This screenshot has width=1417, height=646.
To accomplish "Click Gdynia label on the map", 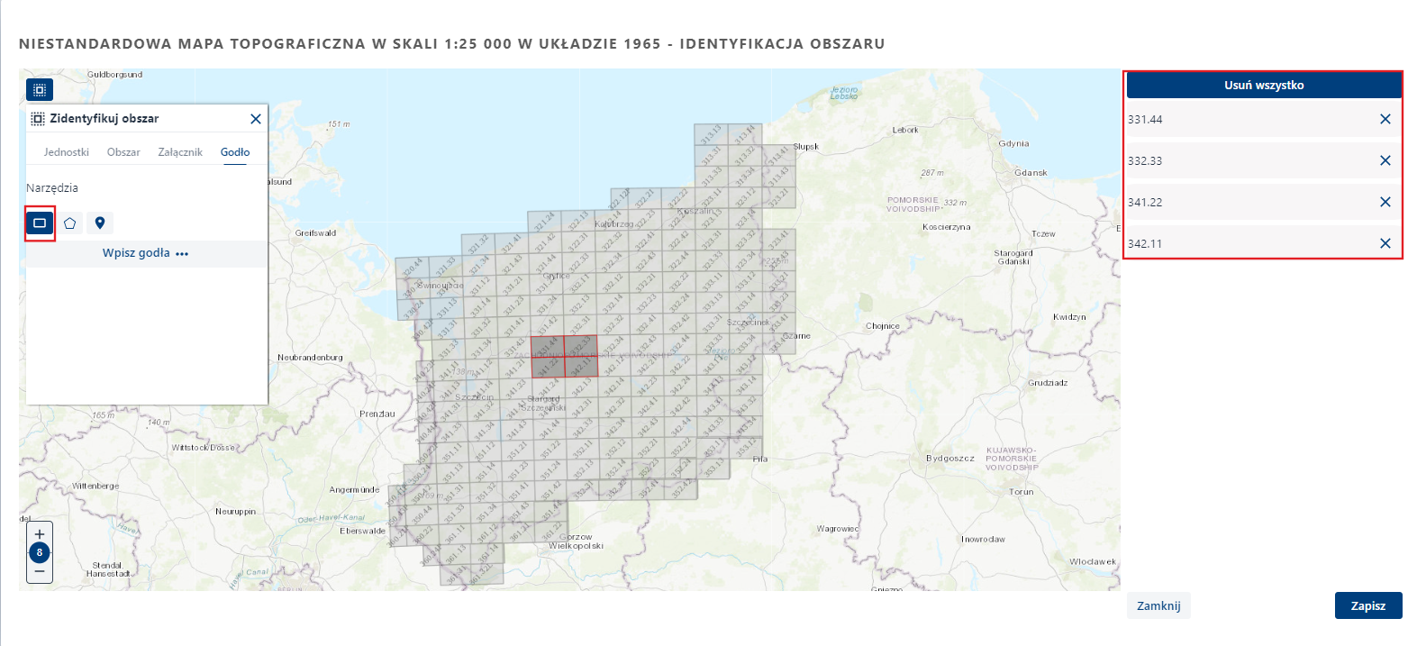I will (1013, 143).
